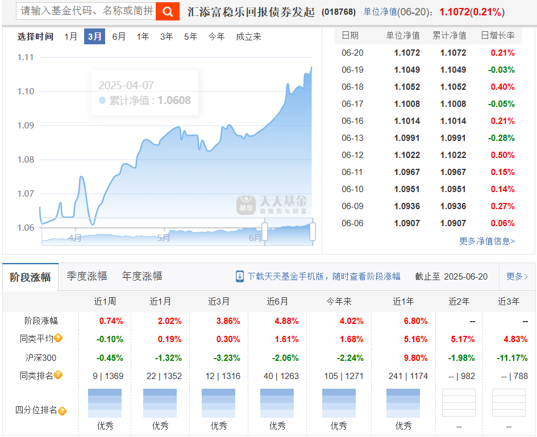
Task: Click the 近3月 column header
Action: point(219,301)
